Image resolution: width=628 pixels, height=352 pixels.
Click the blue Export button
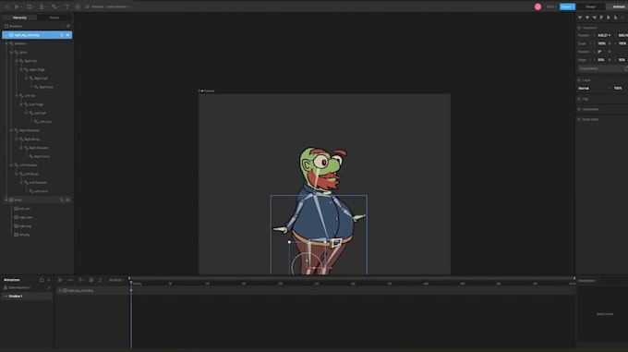click(567, 6)
